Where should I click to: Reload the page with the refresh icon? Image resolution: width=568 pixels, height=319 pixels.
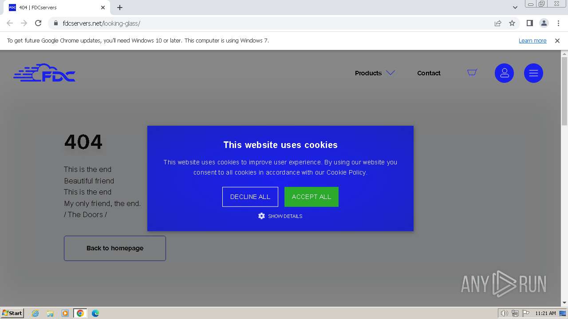pos(38,23)
